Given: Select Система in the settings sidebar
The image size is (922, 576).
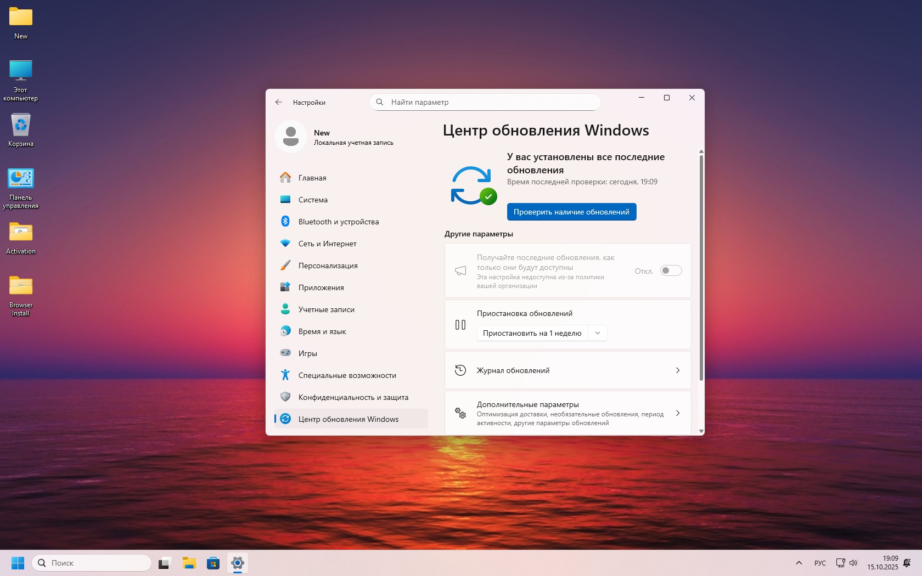Looking at the screenshot, I should [313, 200].
